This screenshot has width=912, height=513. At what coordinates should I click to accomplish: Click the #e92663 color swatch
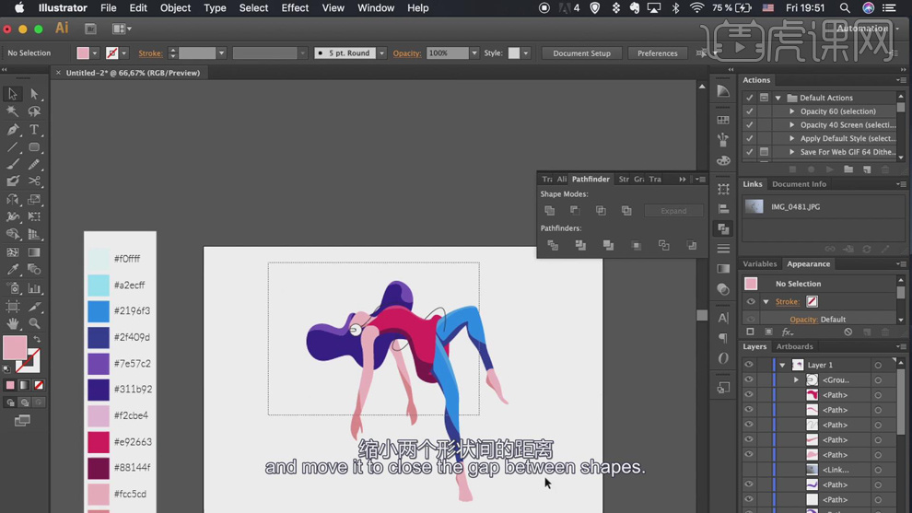click(x=99, y=442)
